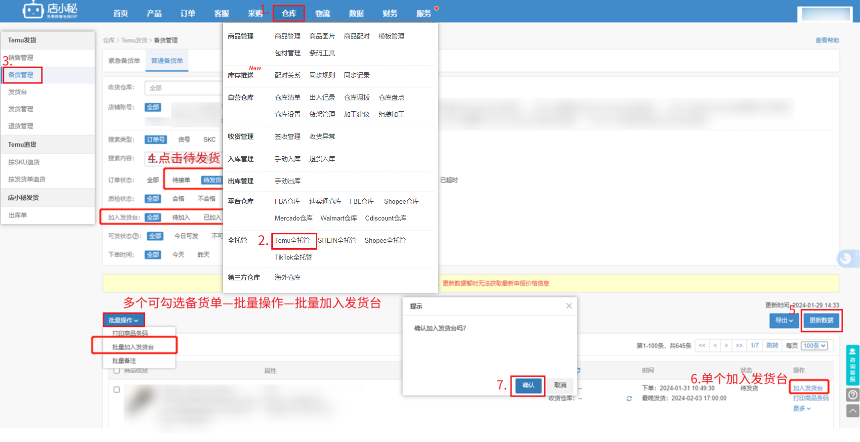This screenshot has height=442, width=860.
Task: Select 条码工具 under 商品管理
Action: [x=322, y=53]
